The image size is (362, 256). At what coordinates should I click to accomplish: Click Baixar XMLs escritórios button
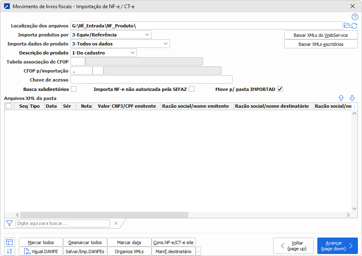coord(321,44)
